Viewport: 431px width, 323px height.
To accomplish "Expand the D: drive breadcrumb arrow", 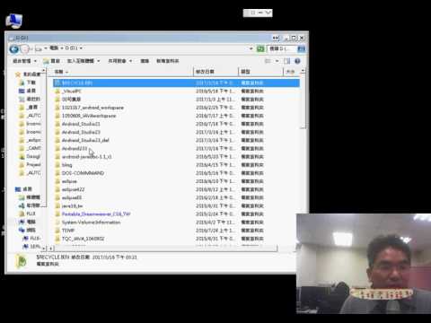I will pos(81,48).
